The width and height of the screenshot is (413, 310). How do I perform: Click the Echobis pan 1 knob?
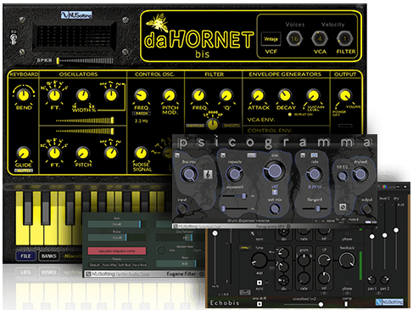[x=371, y=280]
